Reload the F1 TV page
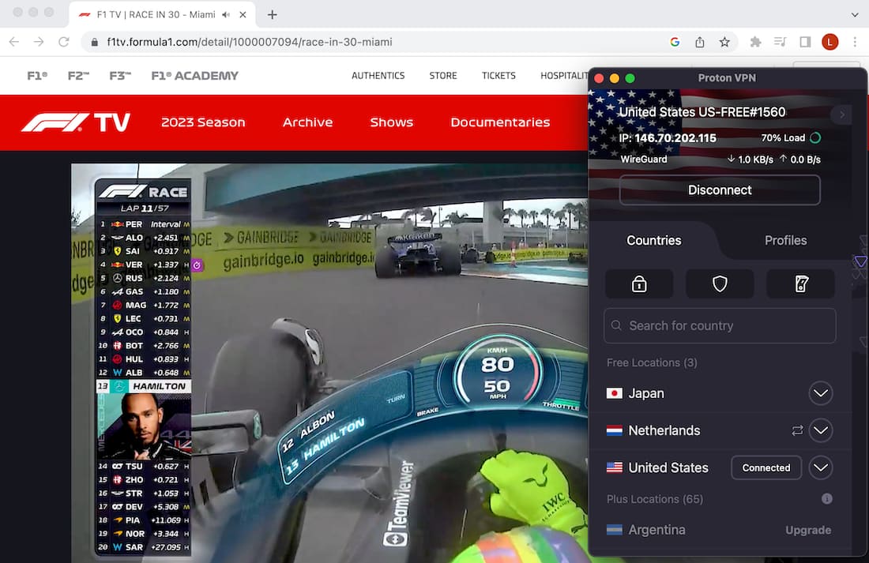Image resolution: width=869 pixels, height=563 pixels. pos(64,42)
